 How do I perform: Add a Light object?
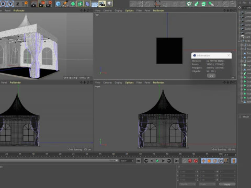click(x=109, y=4)
